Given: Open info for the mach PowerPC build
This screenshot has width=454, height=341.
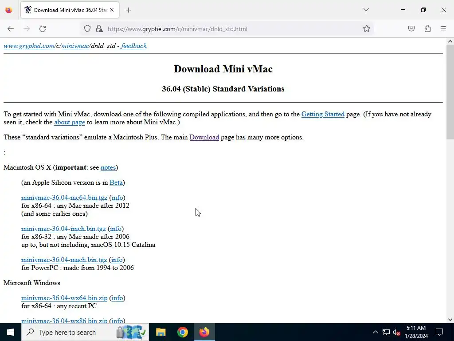Looking at the screenshot, I should [117, 260].
